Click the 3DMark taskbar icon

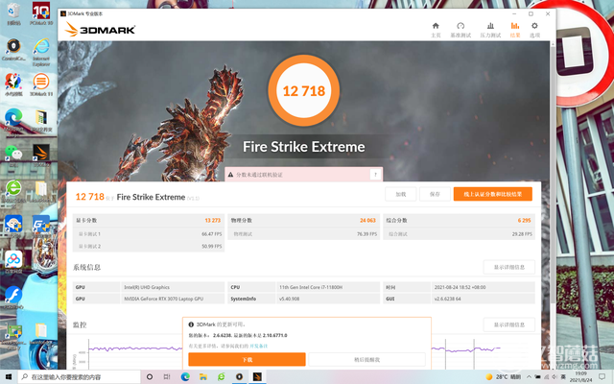(257, 377)
